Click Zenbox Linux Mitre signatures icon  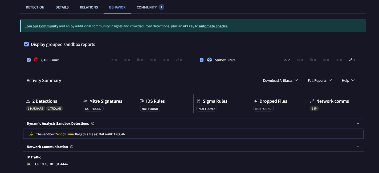pyautogui.click(x=298, y=60)
